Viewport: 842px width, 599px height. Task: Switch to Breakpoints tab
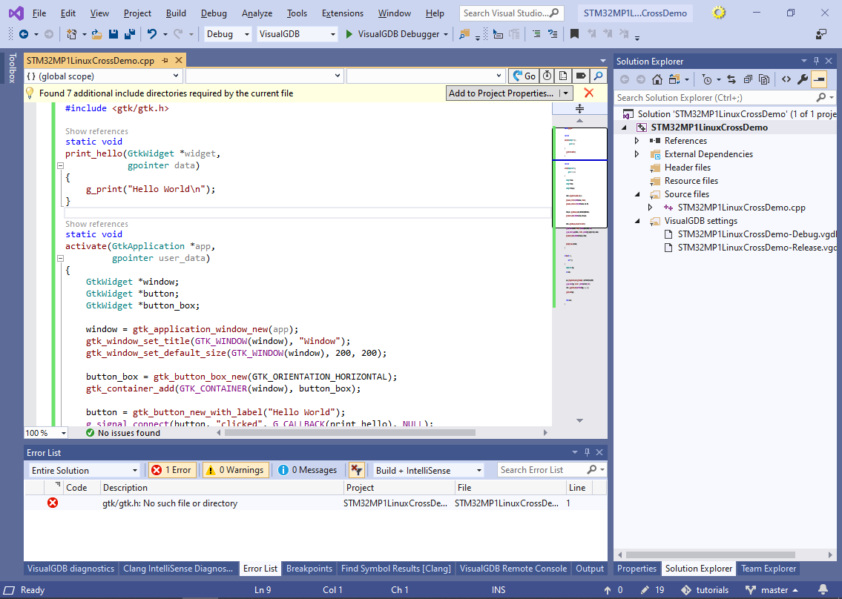(309, 569)
